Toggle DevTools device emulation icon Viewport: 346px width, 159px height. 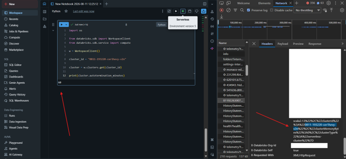coord(228,3)
